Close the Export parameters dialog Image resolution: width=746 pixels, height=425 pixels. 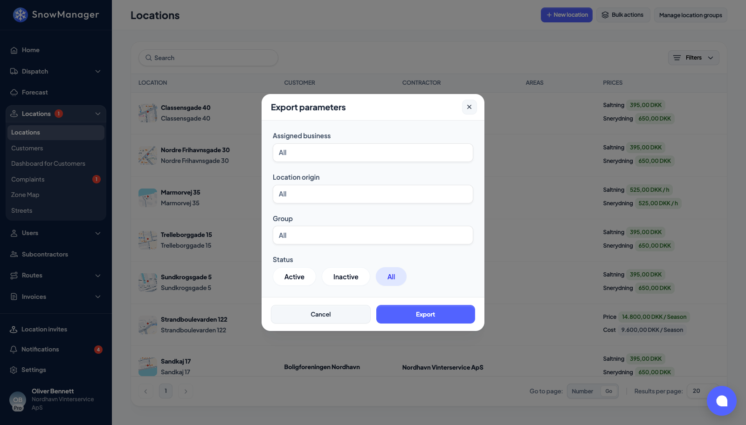470,107
